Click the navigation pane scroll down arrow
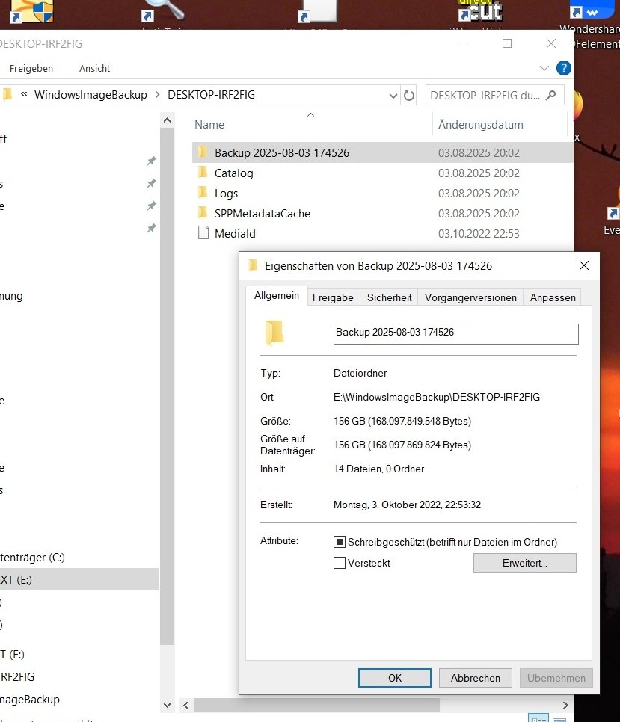620x722 pixels. 168,705
